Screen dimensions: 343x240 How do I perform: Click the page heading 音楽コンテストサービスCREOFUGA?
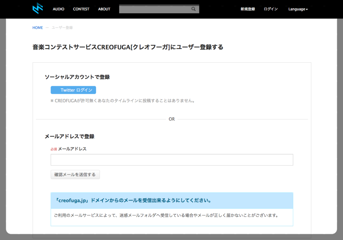click(x=128, y=47)
